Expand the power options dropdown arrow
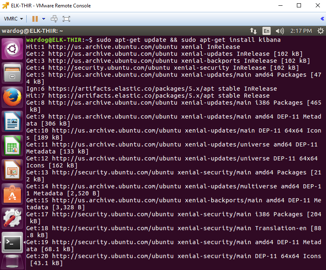This screenshot has width=326, height=270. pyautogui.click(x=43, y=19)
